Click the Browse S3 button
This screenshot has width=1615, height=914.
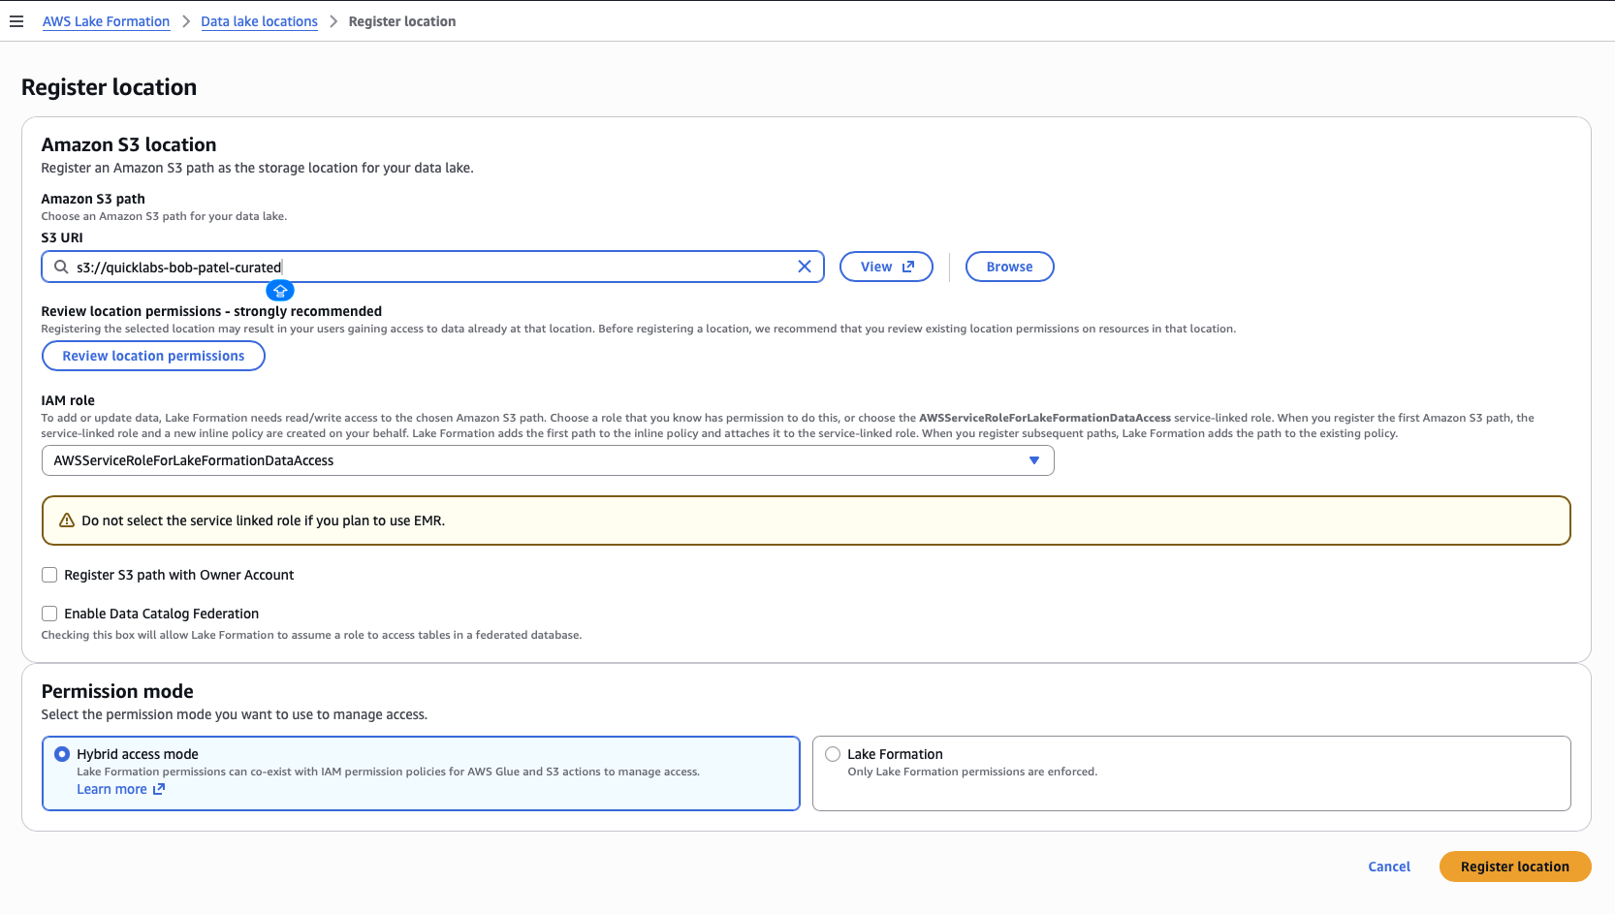click(x=1009, y=267)
